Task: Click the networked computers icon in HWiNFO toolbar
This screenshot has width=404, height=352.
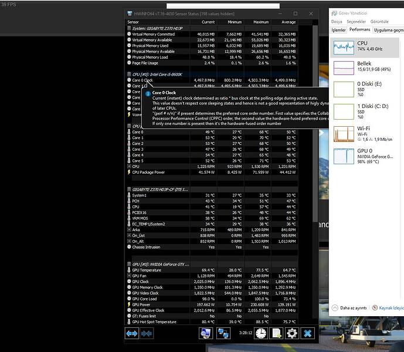Action: pos(223,333)
